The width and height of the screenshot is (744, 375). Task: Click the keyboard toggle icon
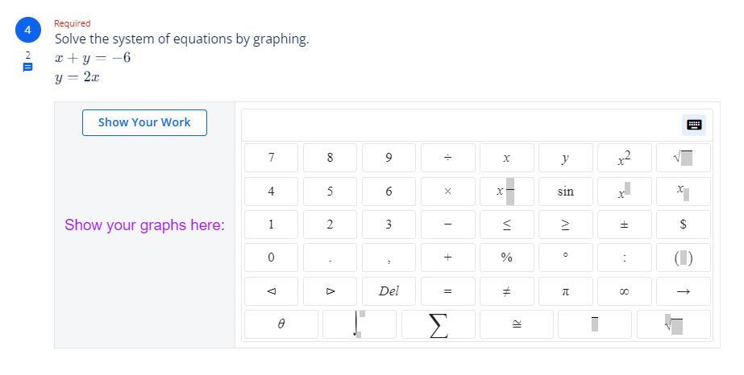point(694,125)
